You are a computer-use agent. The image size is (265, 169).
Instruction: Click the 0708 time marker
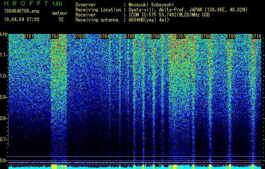click(206, 36)
